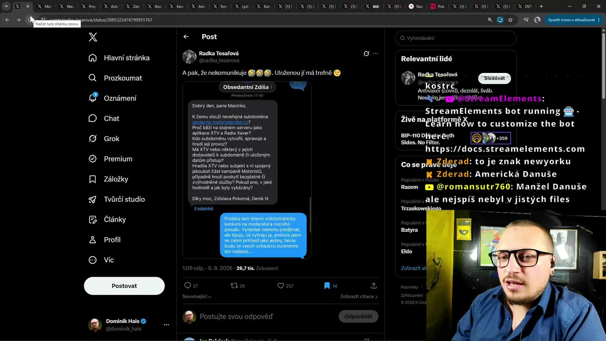Switch to the DVT browser tab
The image size is (606, 341).
(525, 7)
